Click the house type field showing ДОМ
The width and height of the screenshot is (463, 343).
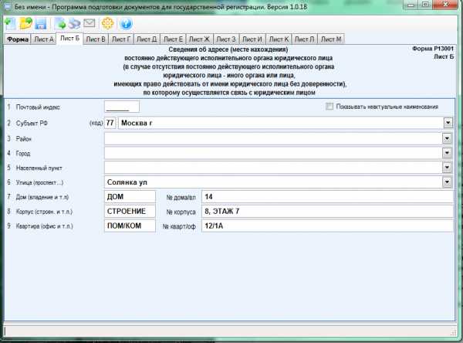click(x=130, y=197)
